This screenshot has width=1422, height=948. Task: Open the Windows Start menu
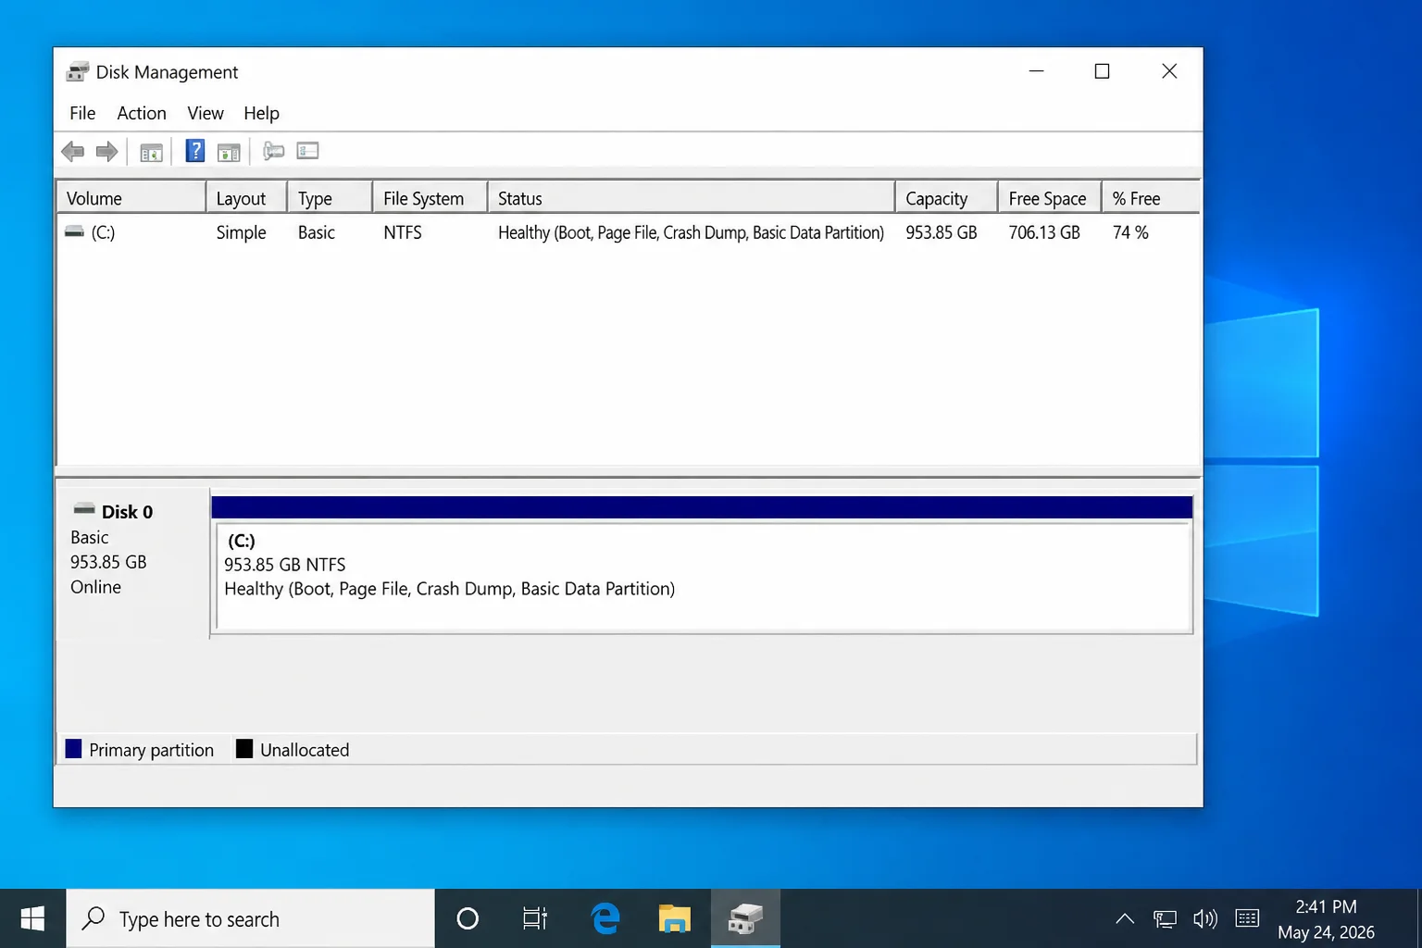click(32, 918)
